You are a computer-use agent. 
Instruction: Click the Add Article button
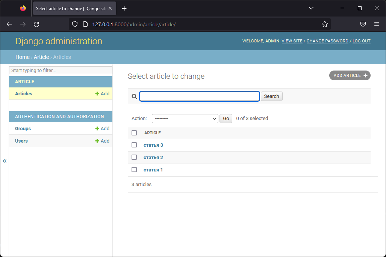(350, 75)
